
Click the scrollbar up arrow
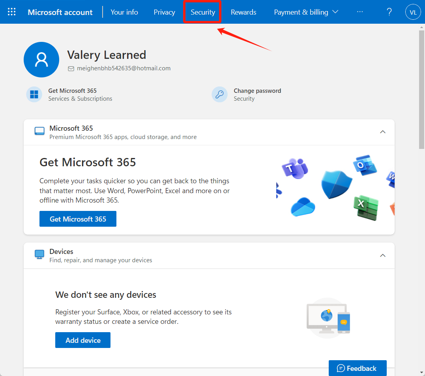point(421,27)
